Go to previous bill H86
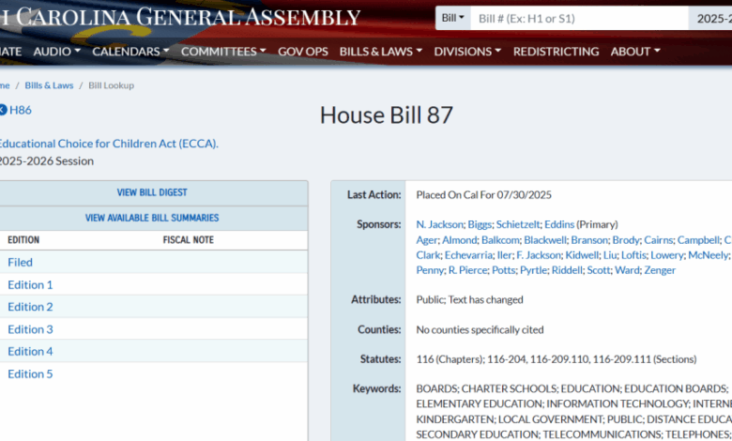This screenshot has height=441, width=732. 15,110
